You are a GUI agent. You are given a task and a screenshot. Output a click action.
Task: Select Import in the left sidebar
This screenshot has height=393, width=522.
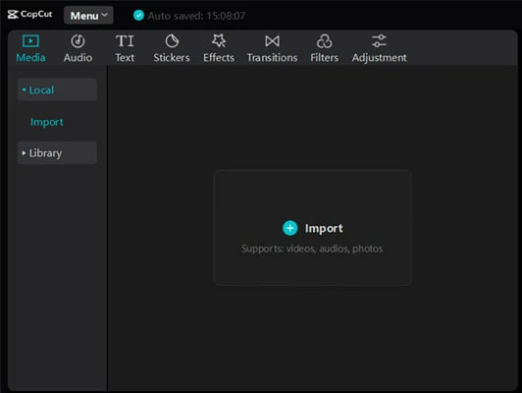47,122
